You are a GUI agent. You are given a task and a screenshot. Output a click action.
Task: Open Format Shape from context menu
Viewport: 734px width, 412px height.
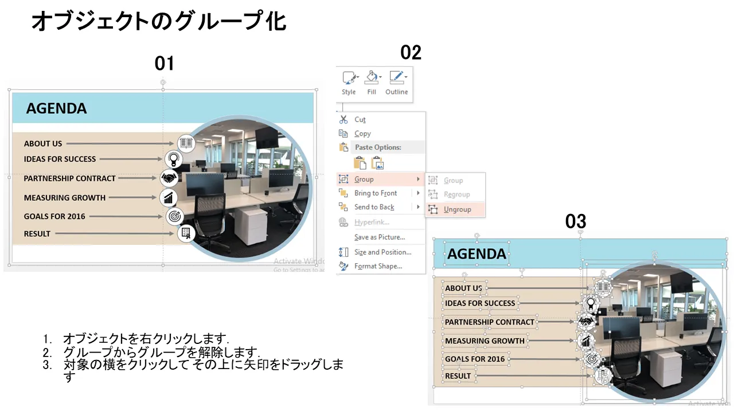pos(378,266)
